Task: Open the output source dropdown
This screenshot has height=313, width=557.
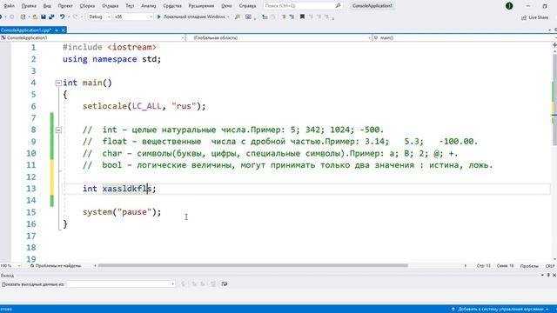Action: coord(121,284)
